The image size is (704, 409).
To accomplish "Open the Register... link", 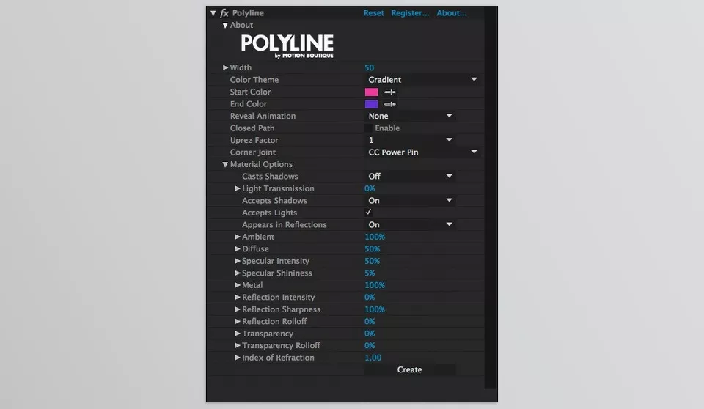I will (410, 13).
